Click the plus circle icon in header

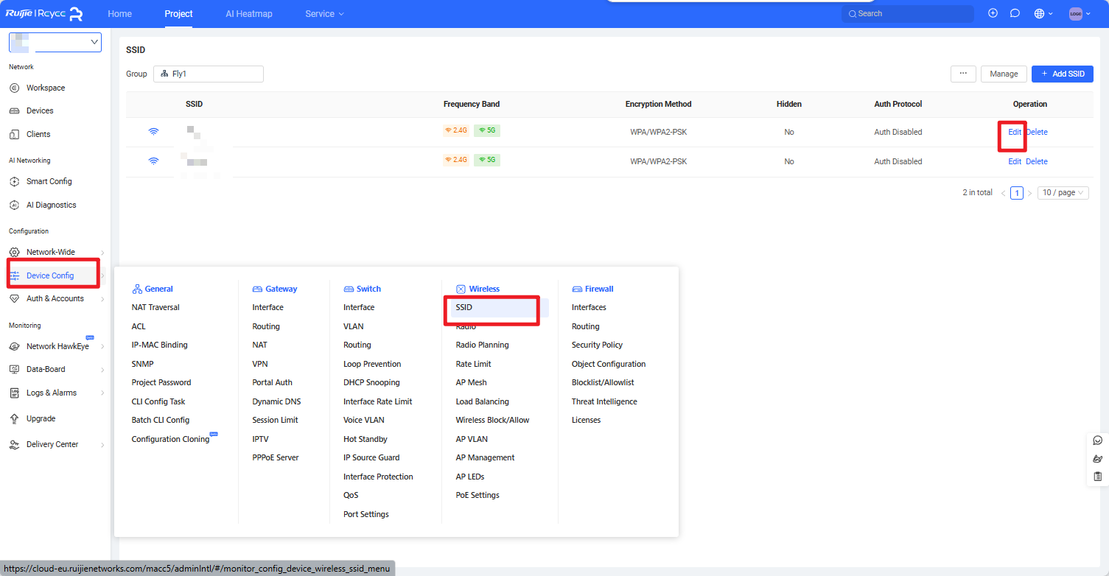(993, 13)
